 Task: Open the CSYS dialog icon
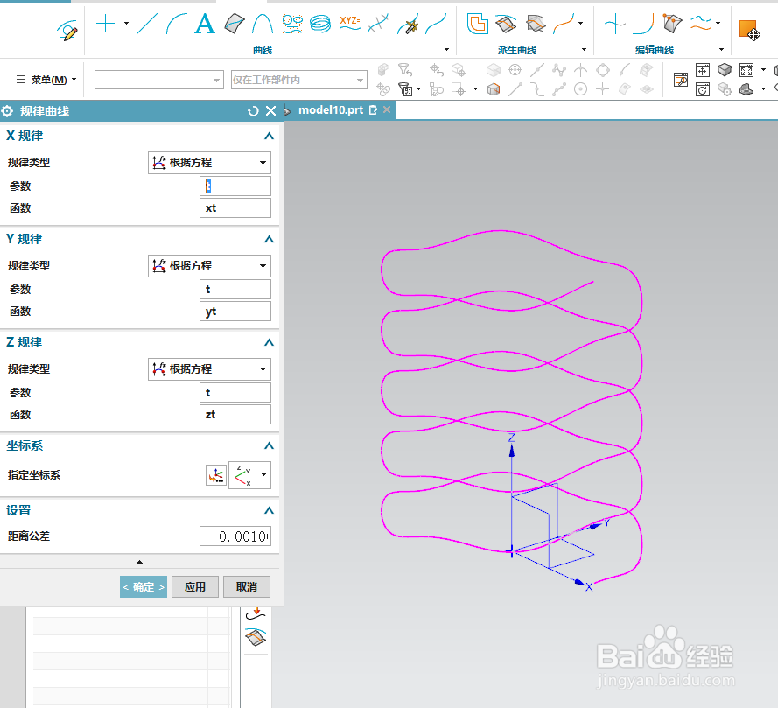click(x=216, y=475)
